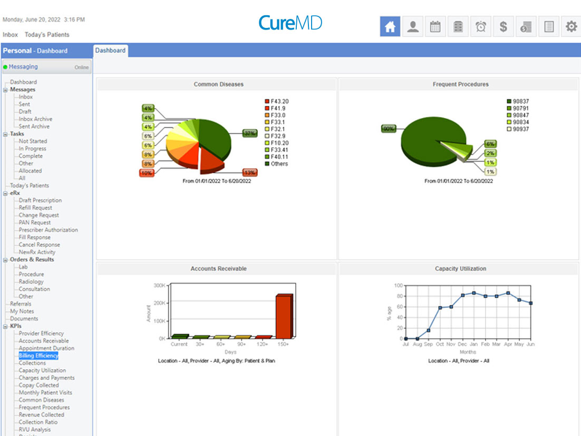Open Inbox link under the date
Screen dimensions: 581x436
coord(10,34)
